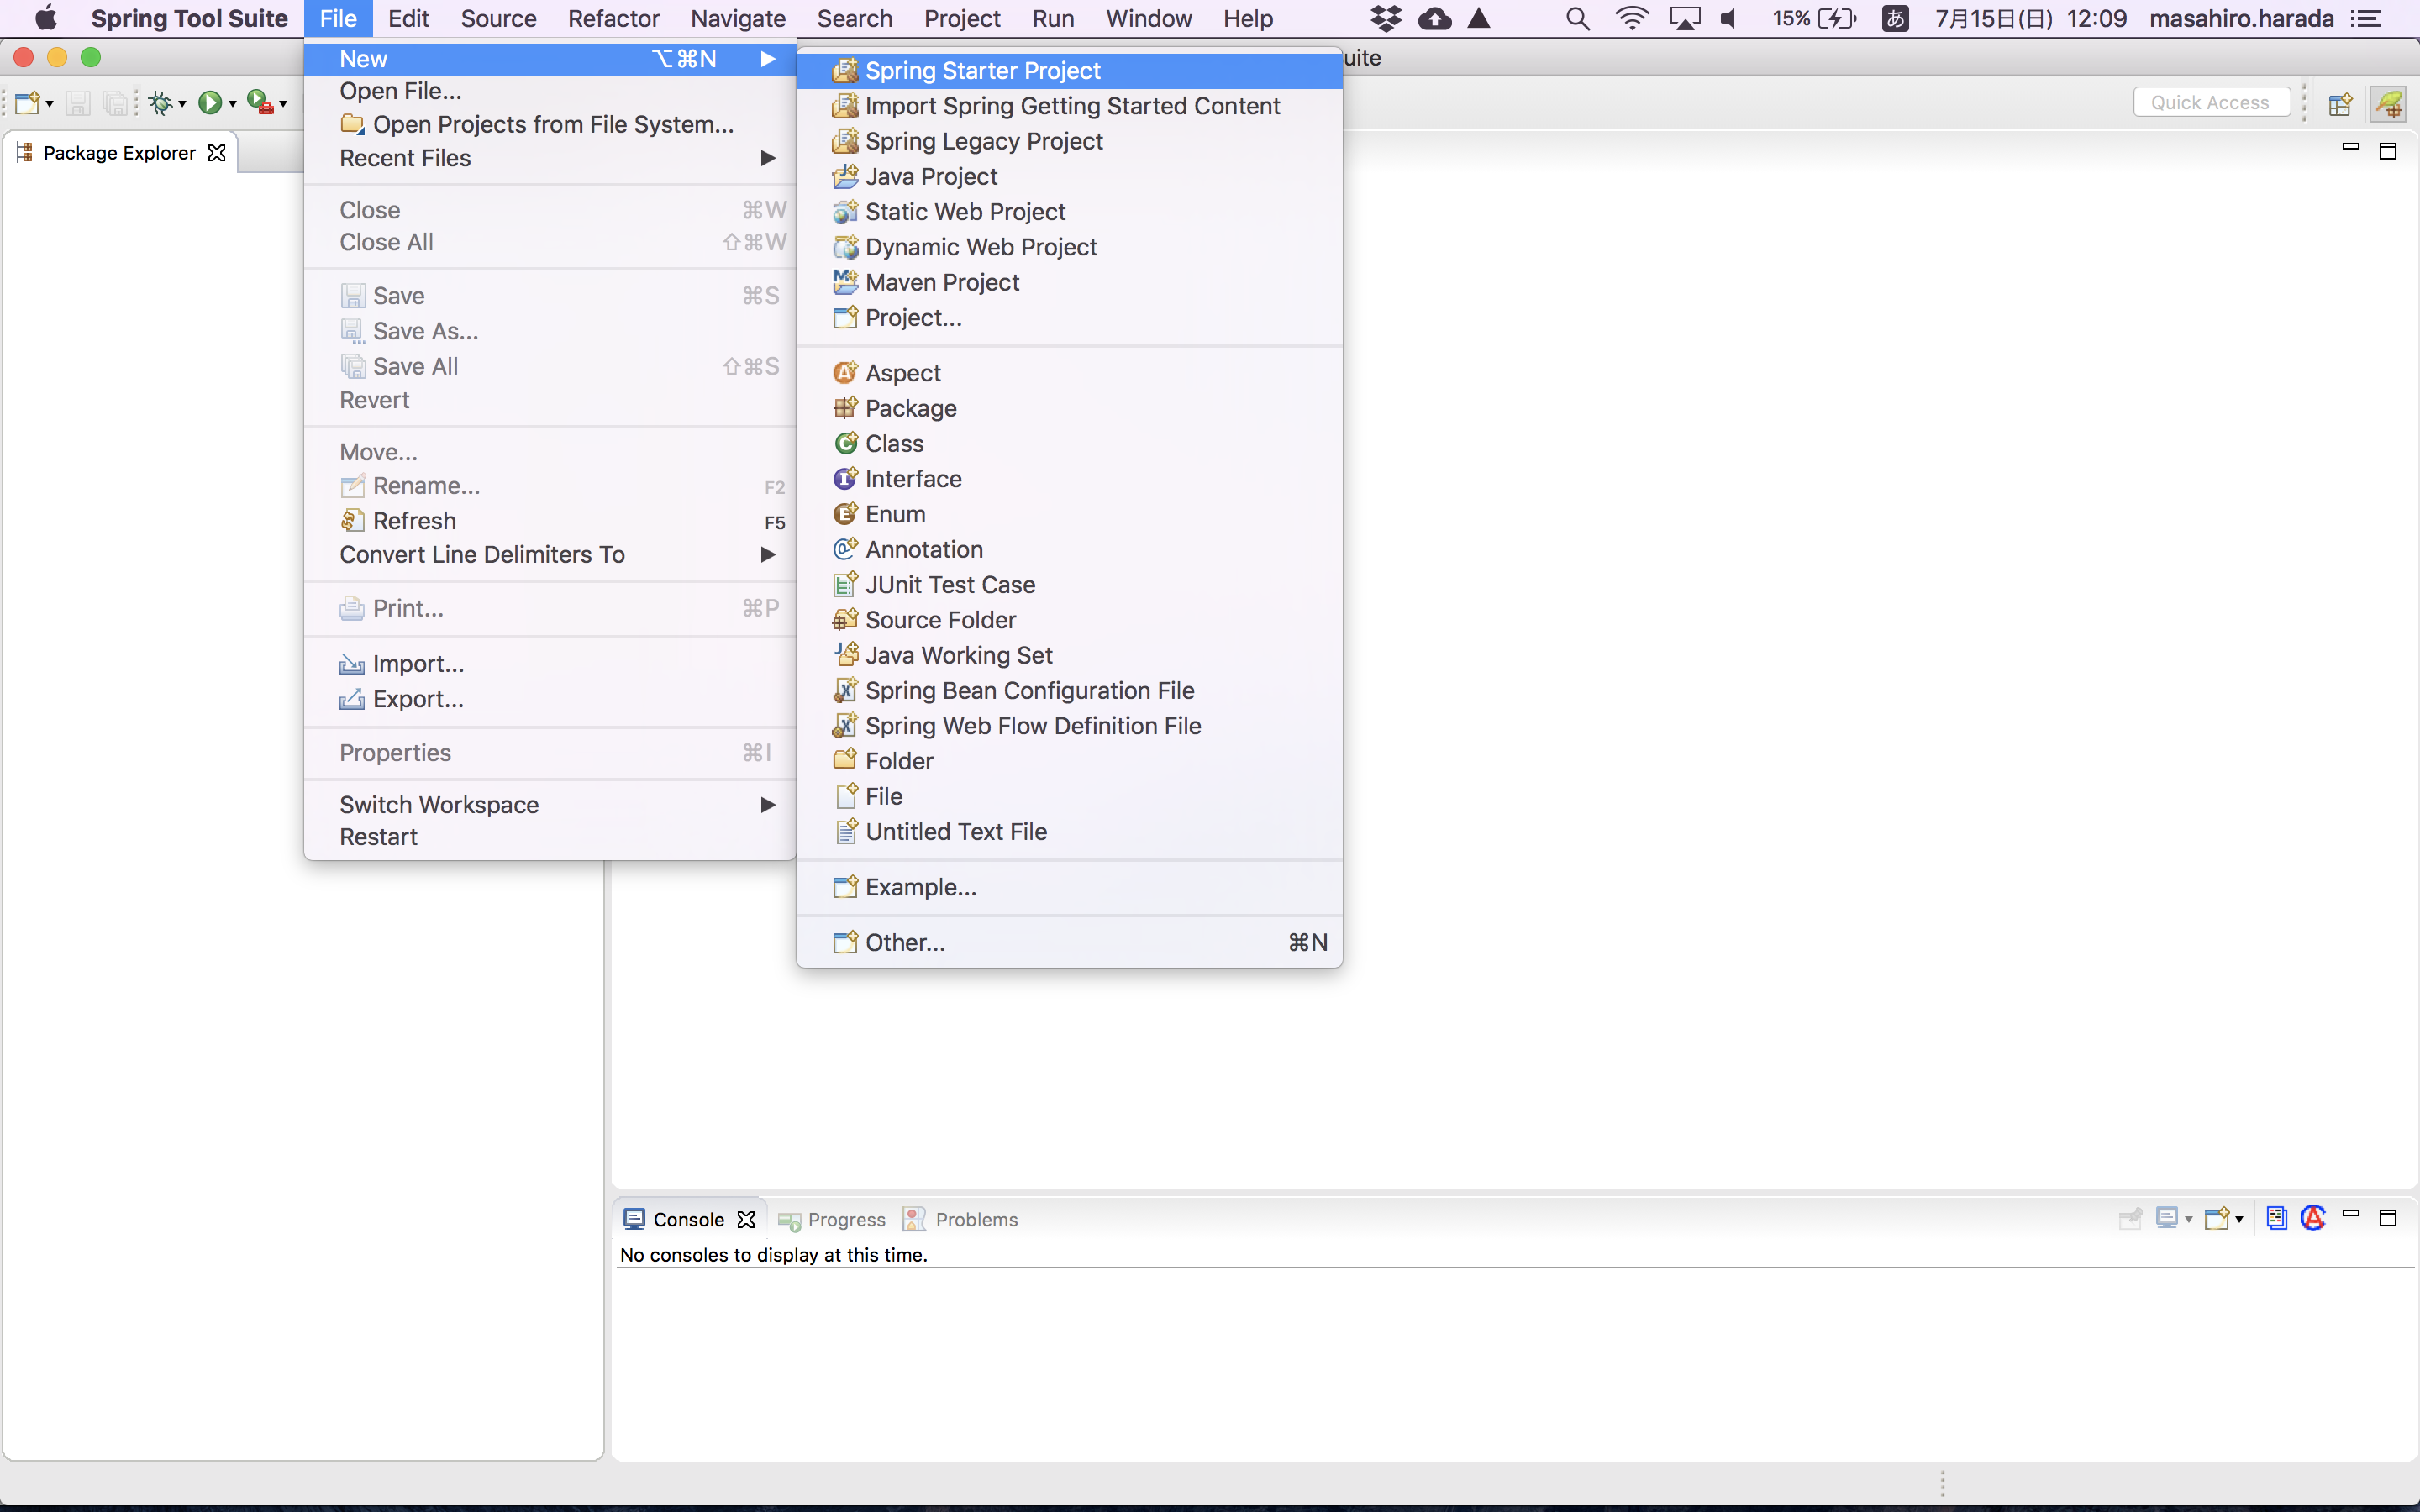Screen dimensions: 2420x1512
Task: Select Open File... in File menu
Action: pos(550,91)
